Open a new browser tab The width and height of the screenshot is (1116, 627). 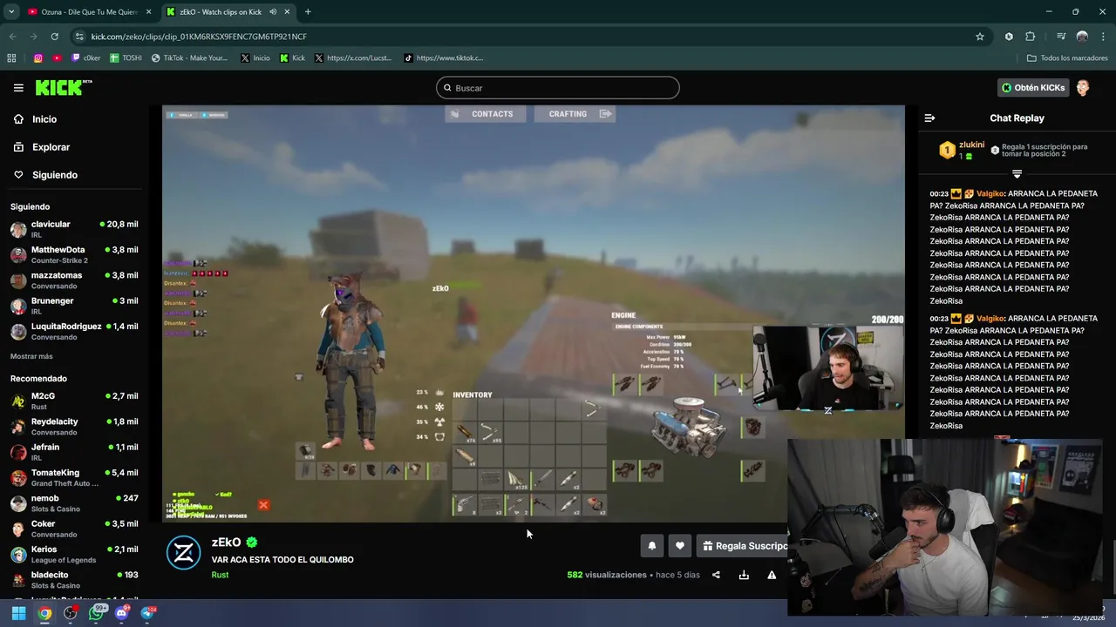point(308,11)
